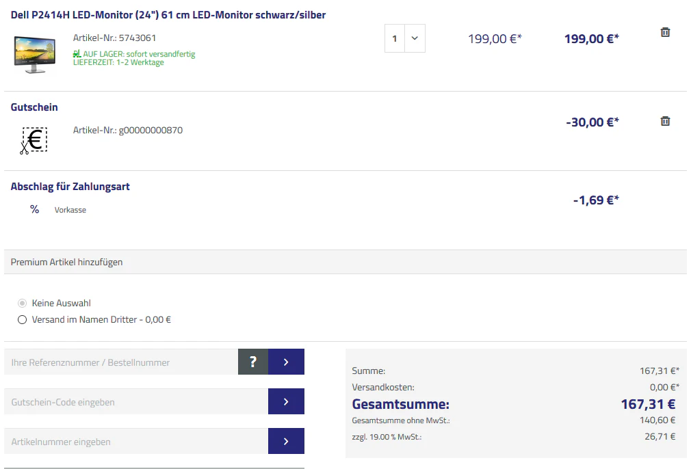The height and width of the screenshot is (469, 691).
Task: Click Artikel-Nr.: 5743061 text
Action: tap(114, 38)
